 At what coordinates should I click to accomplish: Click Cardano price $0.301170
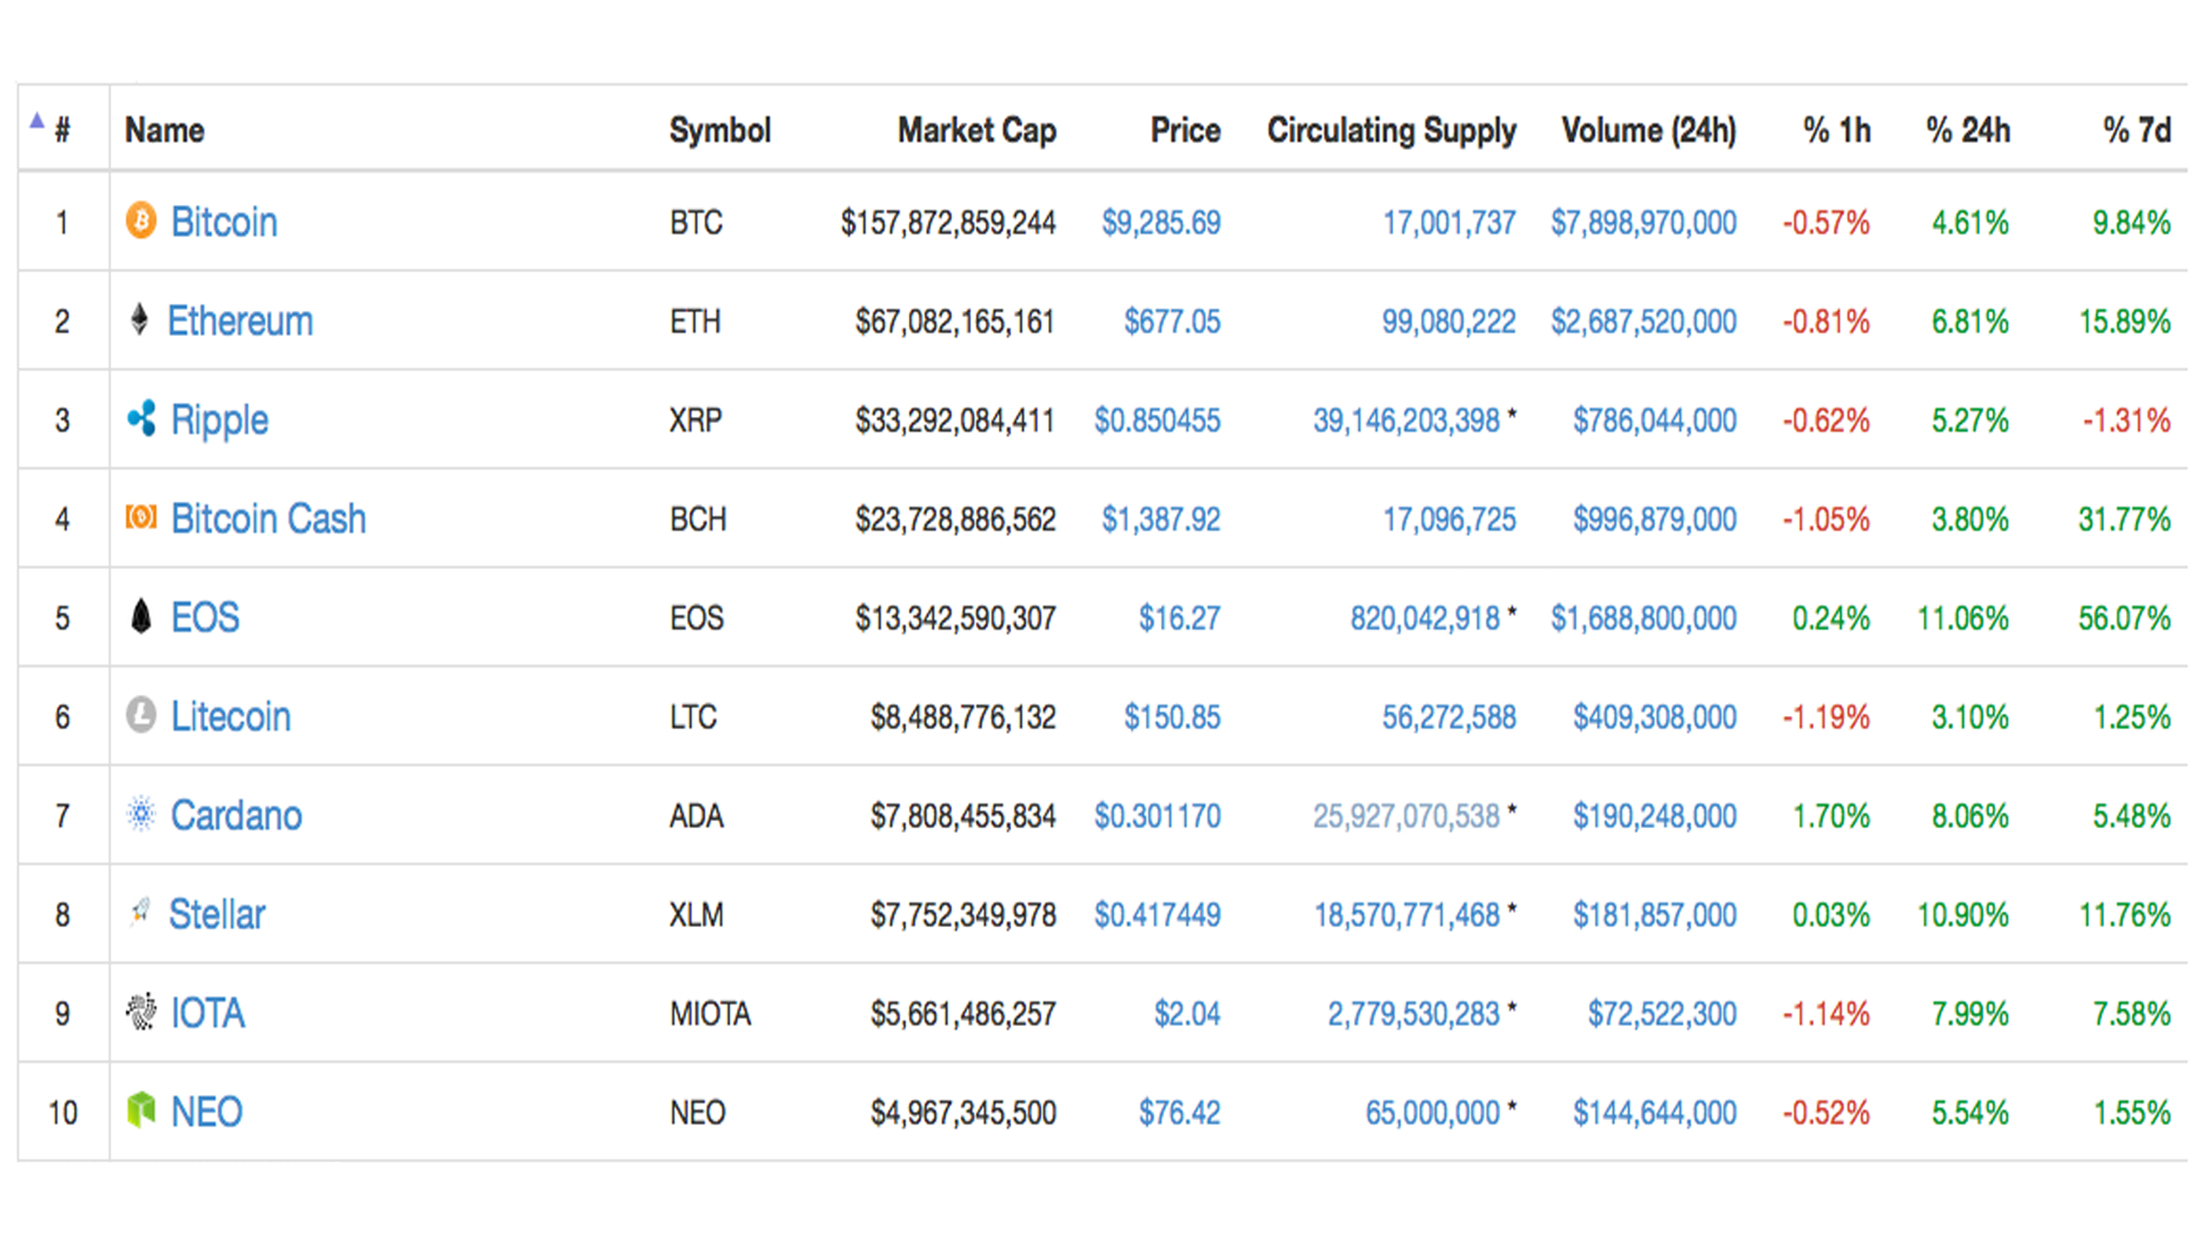pos(1158,815)
